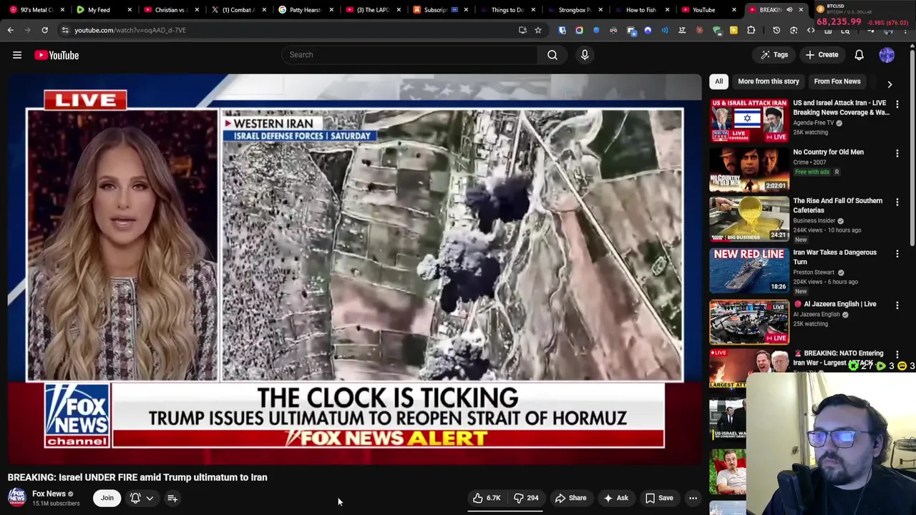Image resolution: width=916 pixels, height=515 pixels.
Task: Like the video with thumbs up
Action: point(487,498)
